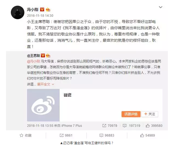Like the quoted post with 399580 likes
The width and height of the screenshot is (179, 149).
click(154, 126)
